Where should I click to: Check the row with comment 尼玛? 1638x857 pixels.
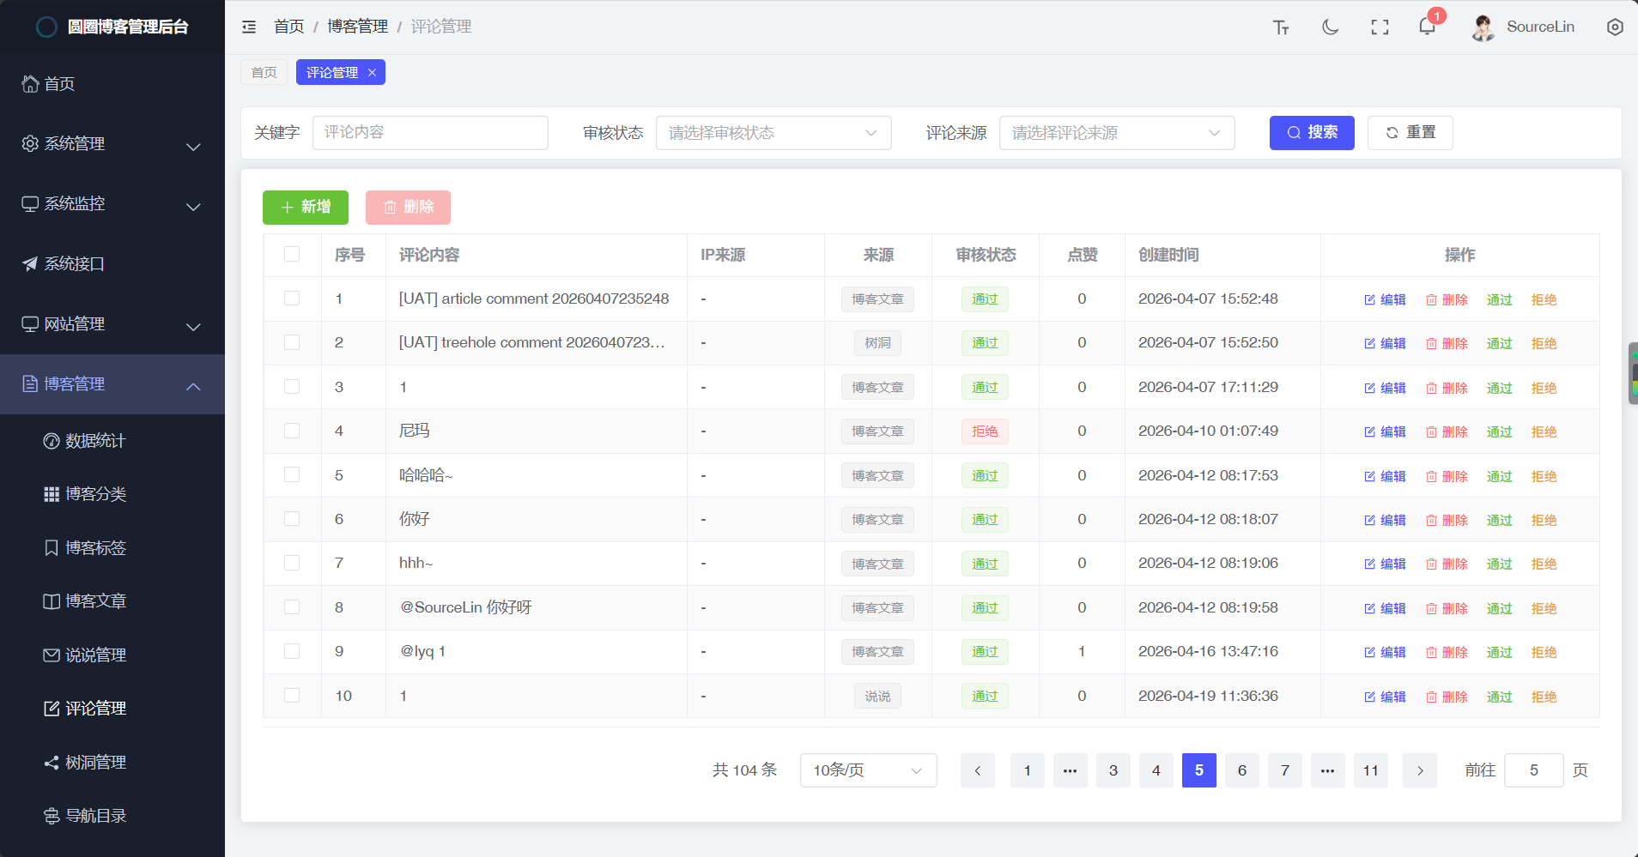coord(292,431)
